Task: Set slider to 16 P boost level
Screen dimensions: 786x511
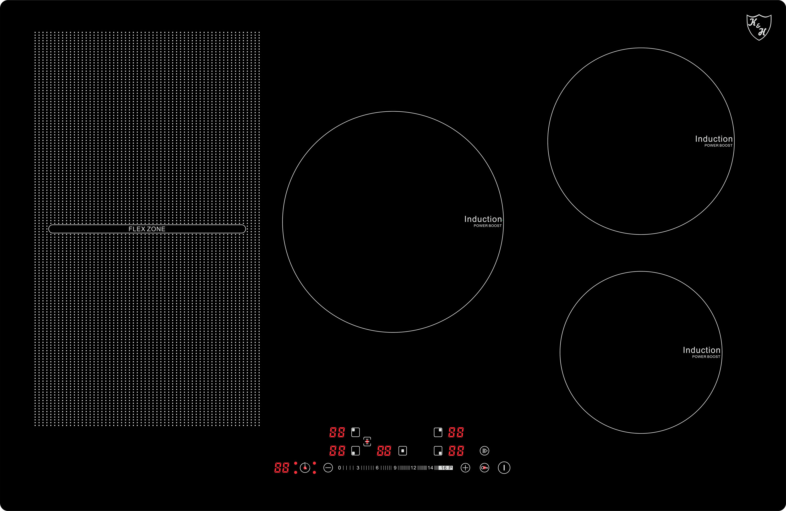Action: (446, 468)
